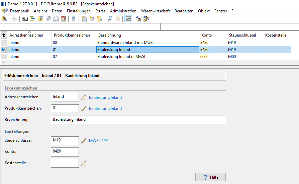Click into the Bezeichnung input field
The height and width of the screenshot is (184, 299).
coord(138,120)
